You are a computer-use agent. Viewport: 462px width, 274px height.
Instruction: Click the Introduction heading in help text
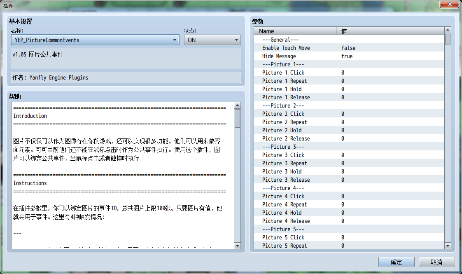pyautogui.click(x=30, y=116)
